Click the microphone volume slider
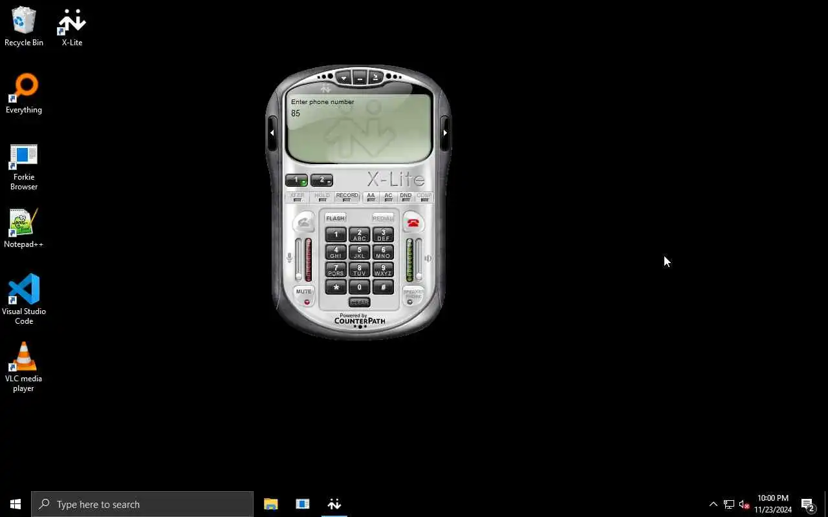Image resolution: width=828 pixels, height=517 pixels. point(298,259)
